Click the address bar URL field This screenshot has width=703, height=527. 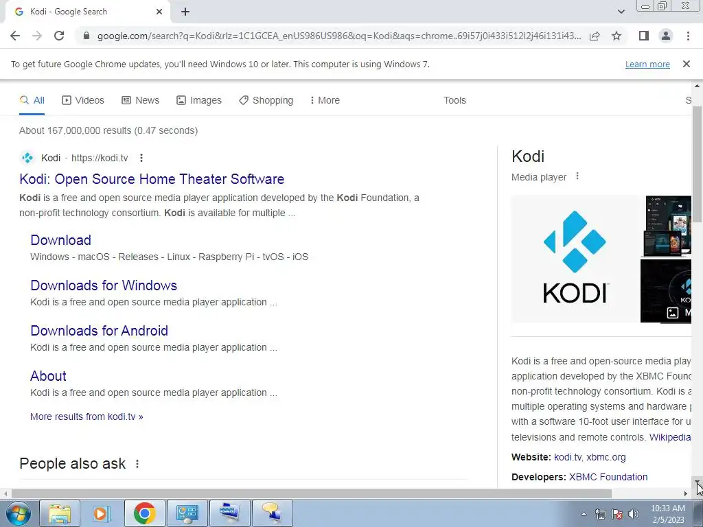coord(339,36)
